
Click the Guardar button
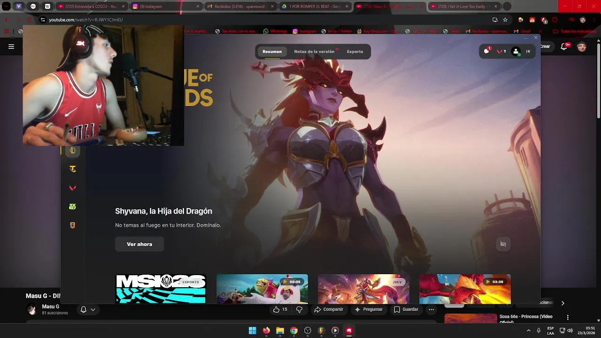coord(406,309)
